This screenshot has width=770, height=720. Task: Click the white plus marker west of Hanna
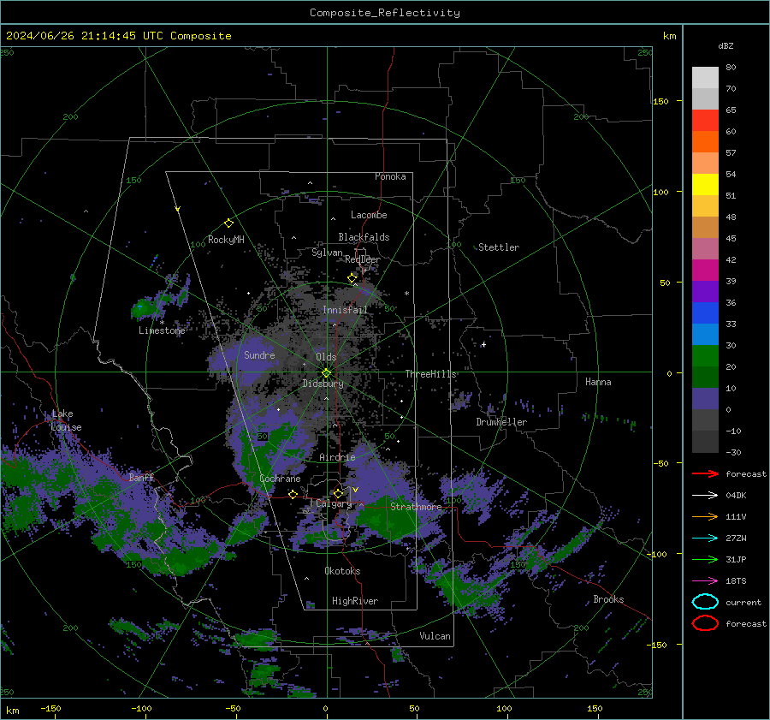pyautogui.click(x=483, y=344)
